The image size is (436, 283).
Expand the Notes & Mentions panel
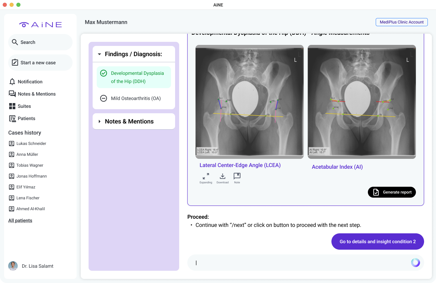tap(99, 121)
